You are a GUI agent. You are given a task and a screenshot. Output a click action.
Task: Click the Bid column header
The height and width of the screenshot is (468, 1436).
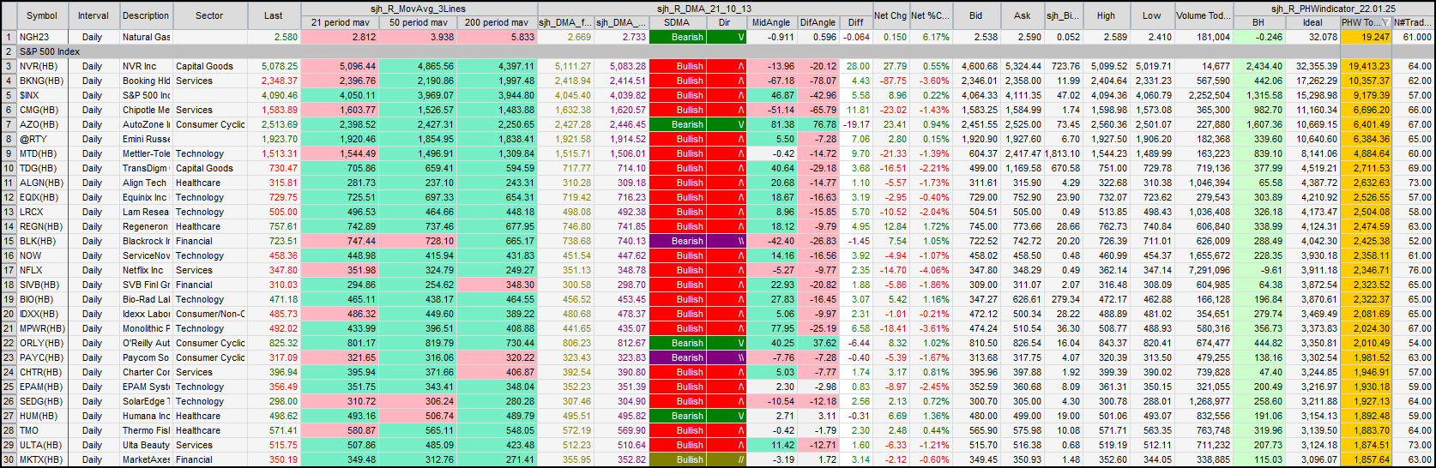tap(976, 15)
